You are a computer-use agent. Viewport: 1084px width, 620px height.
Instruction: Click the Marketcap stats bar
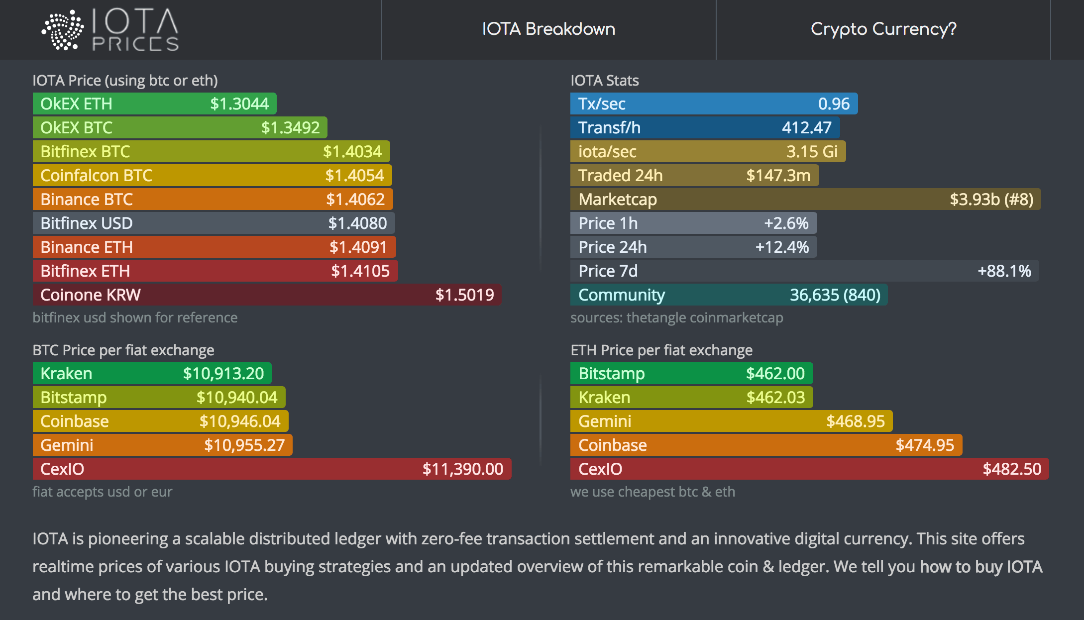[805, 199]
